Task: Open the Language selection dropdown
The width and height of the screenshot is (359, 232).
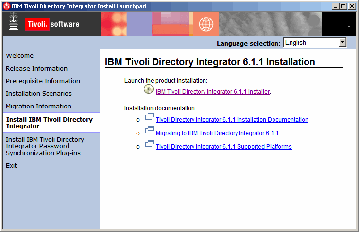Action: (x=342, y=43)
